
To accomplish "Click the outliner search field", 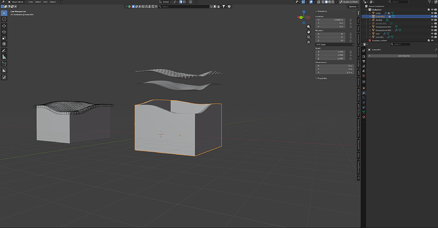I will [x=398, y=2].
